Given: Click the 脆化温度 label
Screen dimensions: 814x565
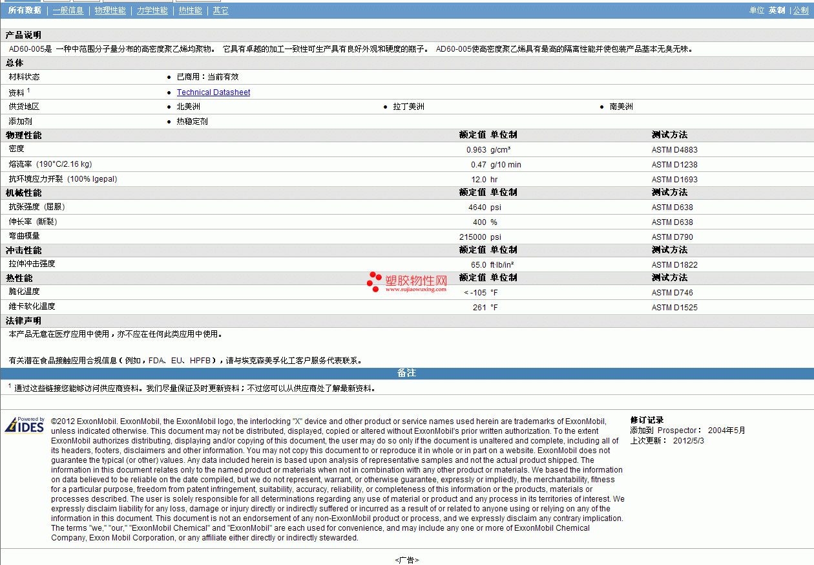Looking at the screenshot, I should [24, 292].
